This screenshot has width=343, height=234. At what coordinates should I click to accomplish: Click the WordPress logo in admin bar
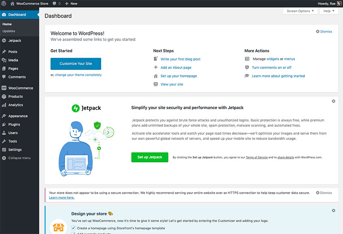tap(4, 3)
